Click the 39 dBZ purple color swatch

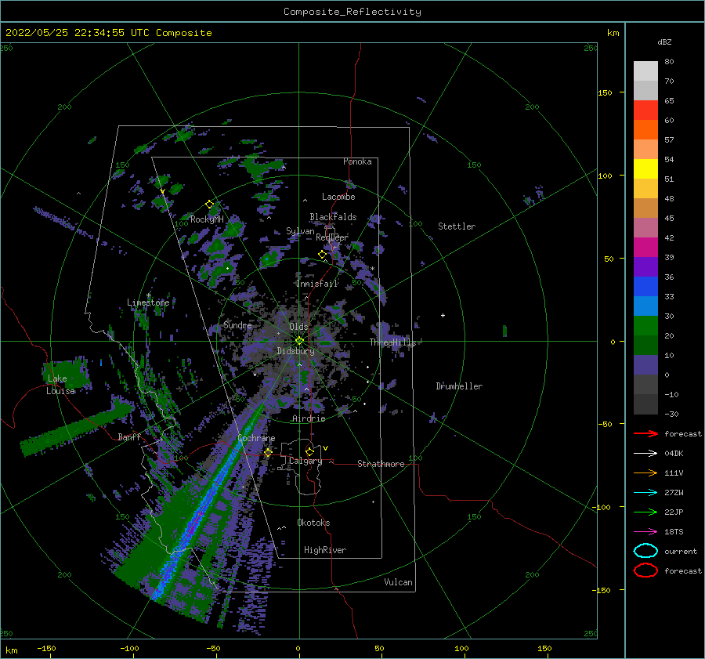[x=645, y=266]
